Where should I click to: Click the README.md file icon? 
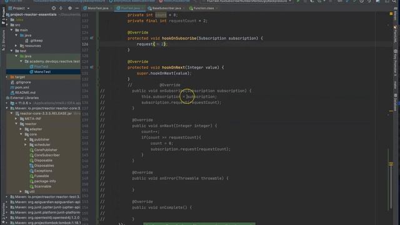(12, 92)
